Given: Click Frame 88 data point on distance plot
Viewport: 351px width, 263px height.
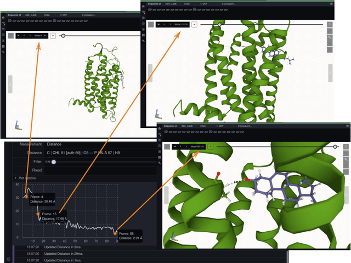Looking at the screenshot, I should [115, 233].
